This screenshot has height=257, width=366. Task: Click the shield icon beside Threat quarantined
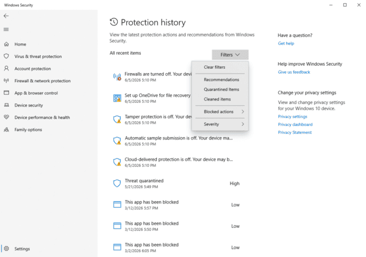117,183
